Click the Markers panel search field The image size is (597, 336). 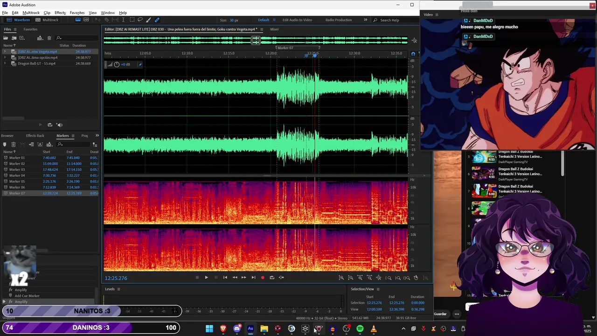click(x=73, y=145)
